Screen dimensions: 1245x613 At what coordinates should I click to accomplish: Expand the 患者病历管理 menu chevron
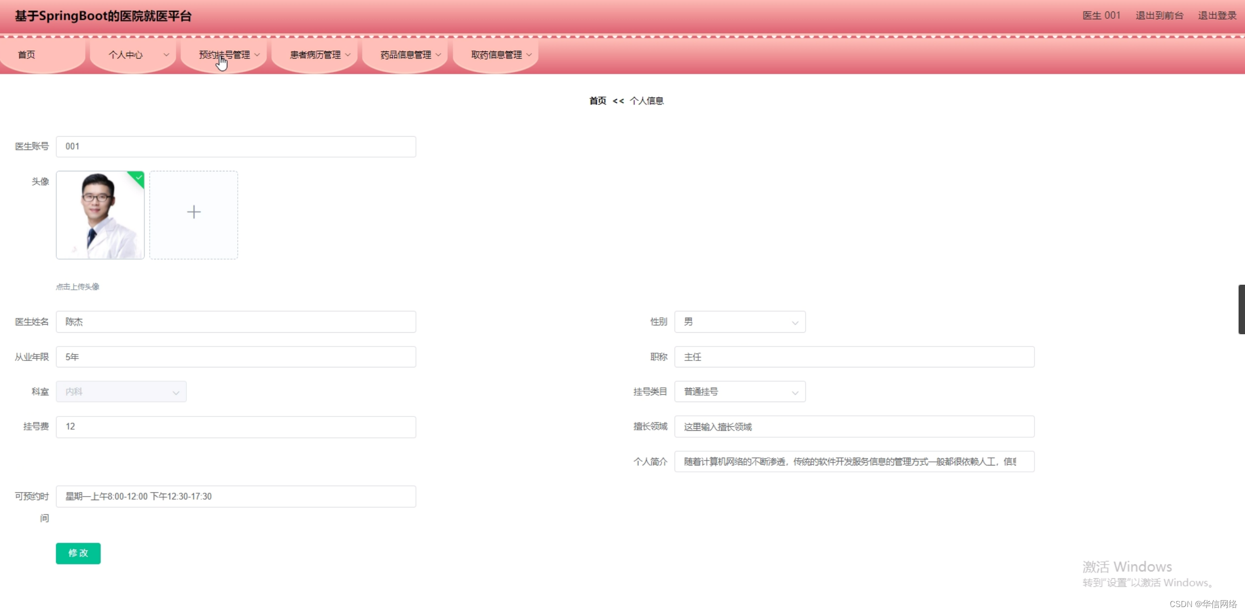(348, 55)
